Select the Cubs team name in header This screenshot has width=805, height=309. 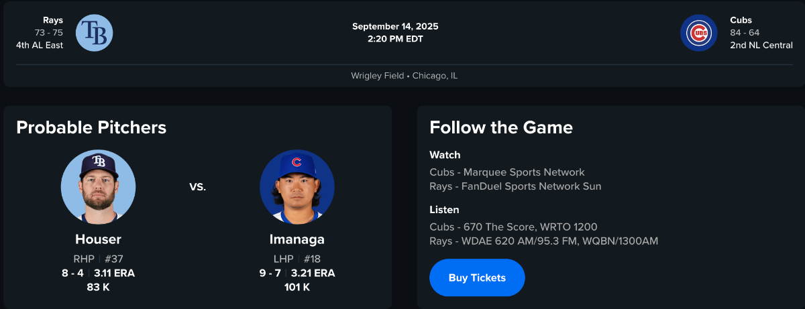[x=741, y=20]
